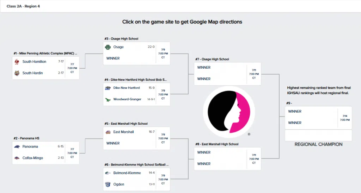Open Mike Penning Athletic Complex game site link

pyautogui.click(x=45, y=54)
